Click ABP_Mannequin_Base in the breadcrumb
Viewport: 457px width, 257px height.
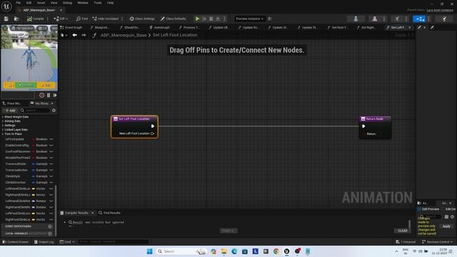124,35
